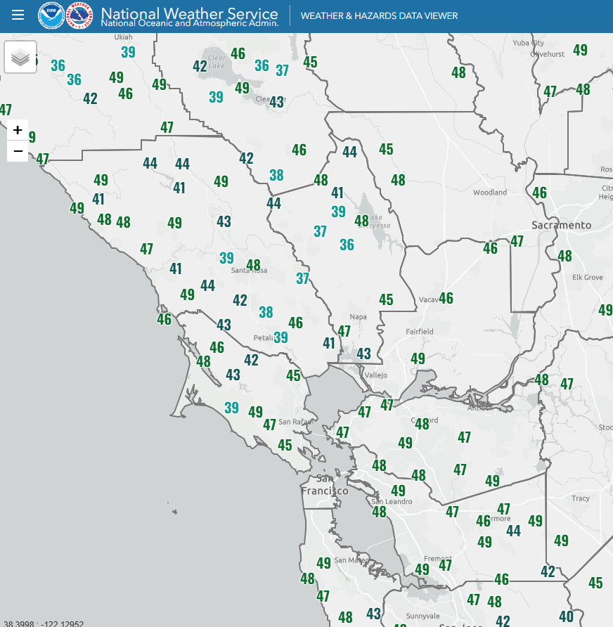This screenshot has width=613, height=627.
Task: Click the NOAA logo
Action: (x=51, y=15)
